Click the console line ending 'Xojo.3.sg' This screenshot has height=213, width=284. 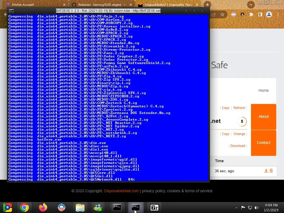[66, 16]
